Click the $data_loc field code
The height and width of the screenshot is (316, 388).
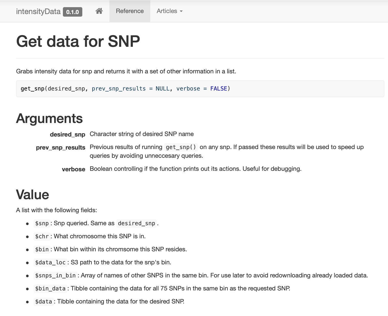(x=50, y=263)
